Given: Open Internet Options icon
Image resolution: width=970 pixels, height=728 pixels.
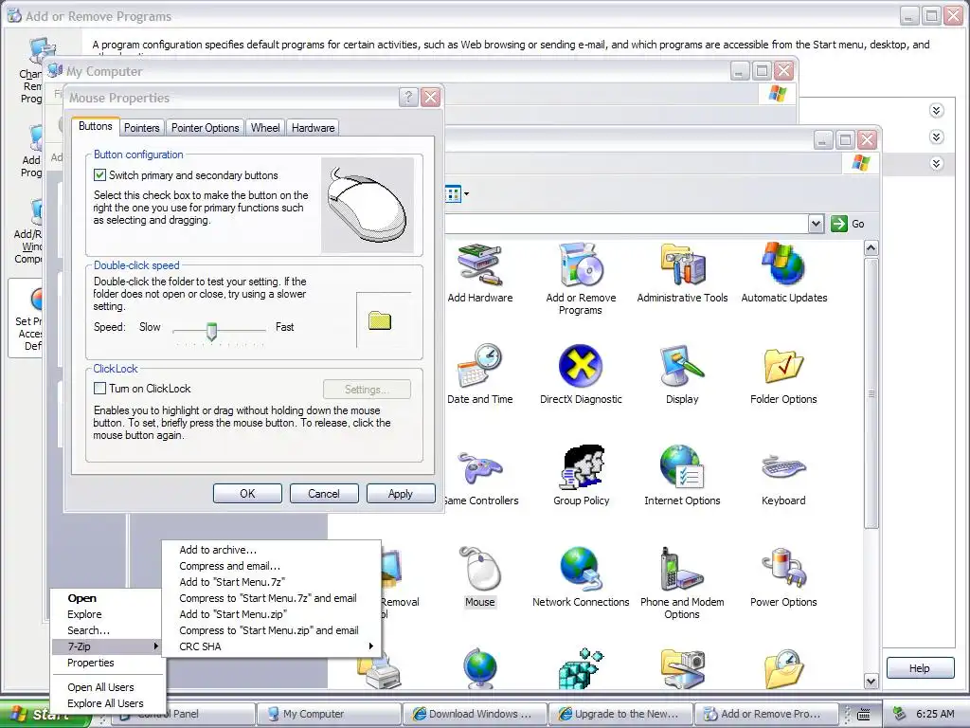Looking at the screenshot, I should tap(682, 476).
